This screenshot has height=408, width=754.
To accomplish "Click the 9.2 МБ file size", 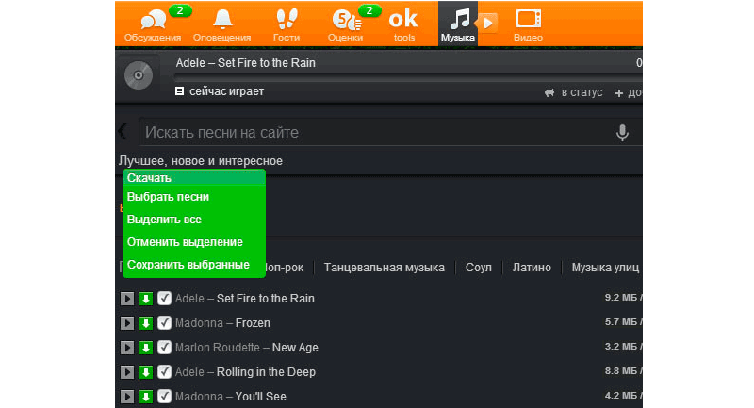I will pyautogui.click(x=621, y=298).
